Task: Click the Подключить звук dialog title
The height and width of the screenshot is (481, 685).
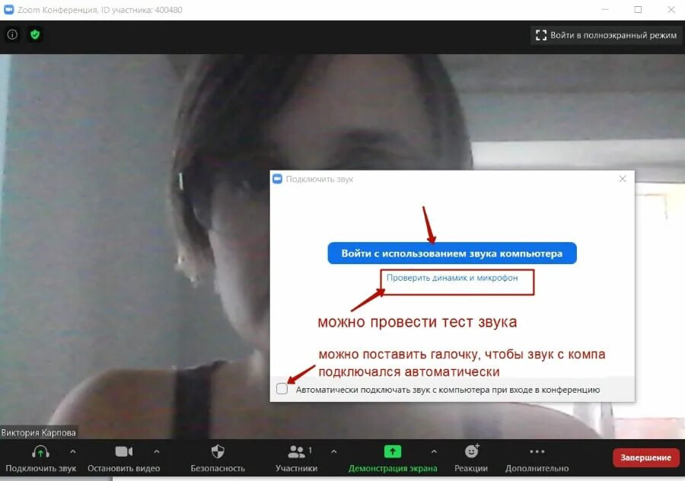Action: (x=320, y=179)
